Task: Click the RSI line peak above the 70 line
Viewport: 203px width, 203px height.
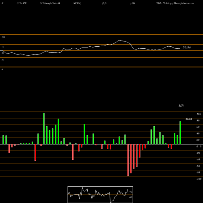Action: click(x=119, y=40)
